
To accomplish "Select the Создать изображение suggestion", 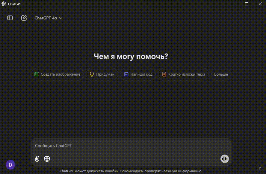I will coord(57,74).
